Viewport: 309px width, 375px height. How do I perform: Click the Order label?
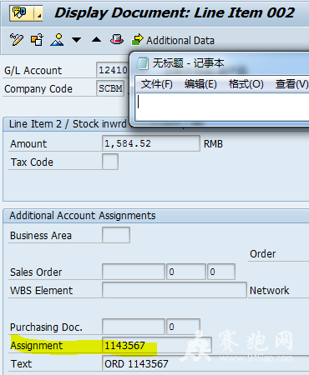pos(263,253)
